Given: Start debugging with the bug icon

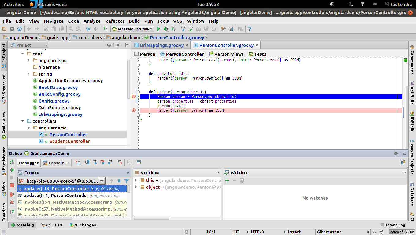Looking at the screenshot, I should (166, 29).
